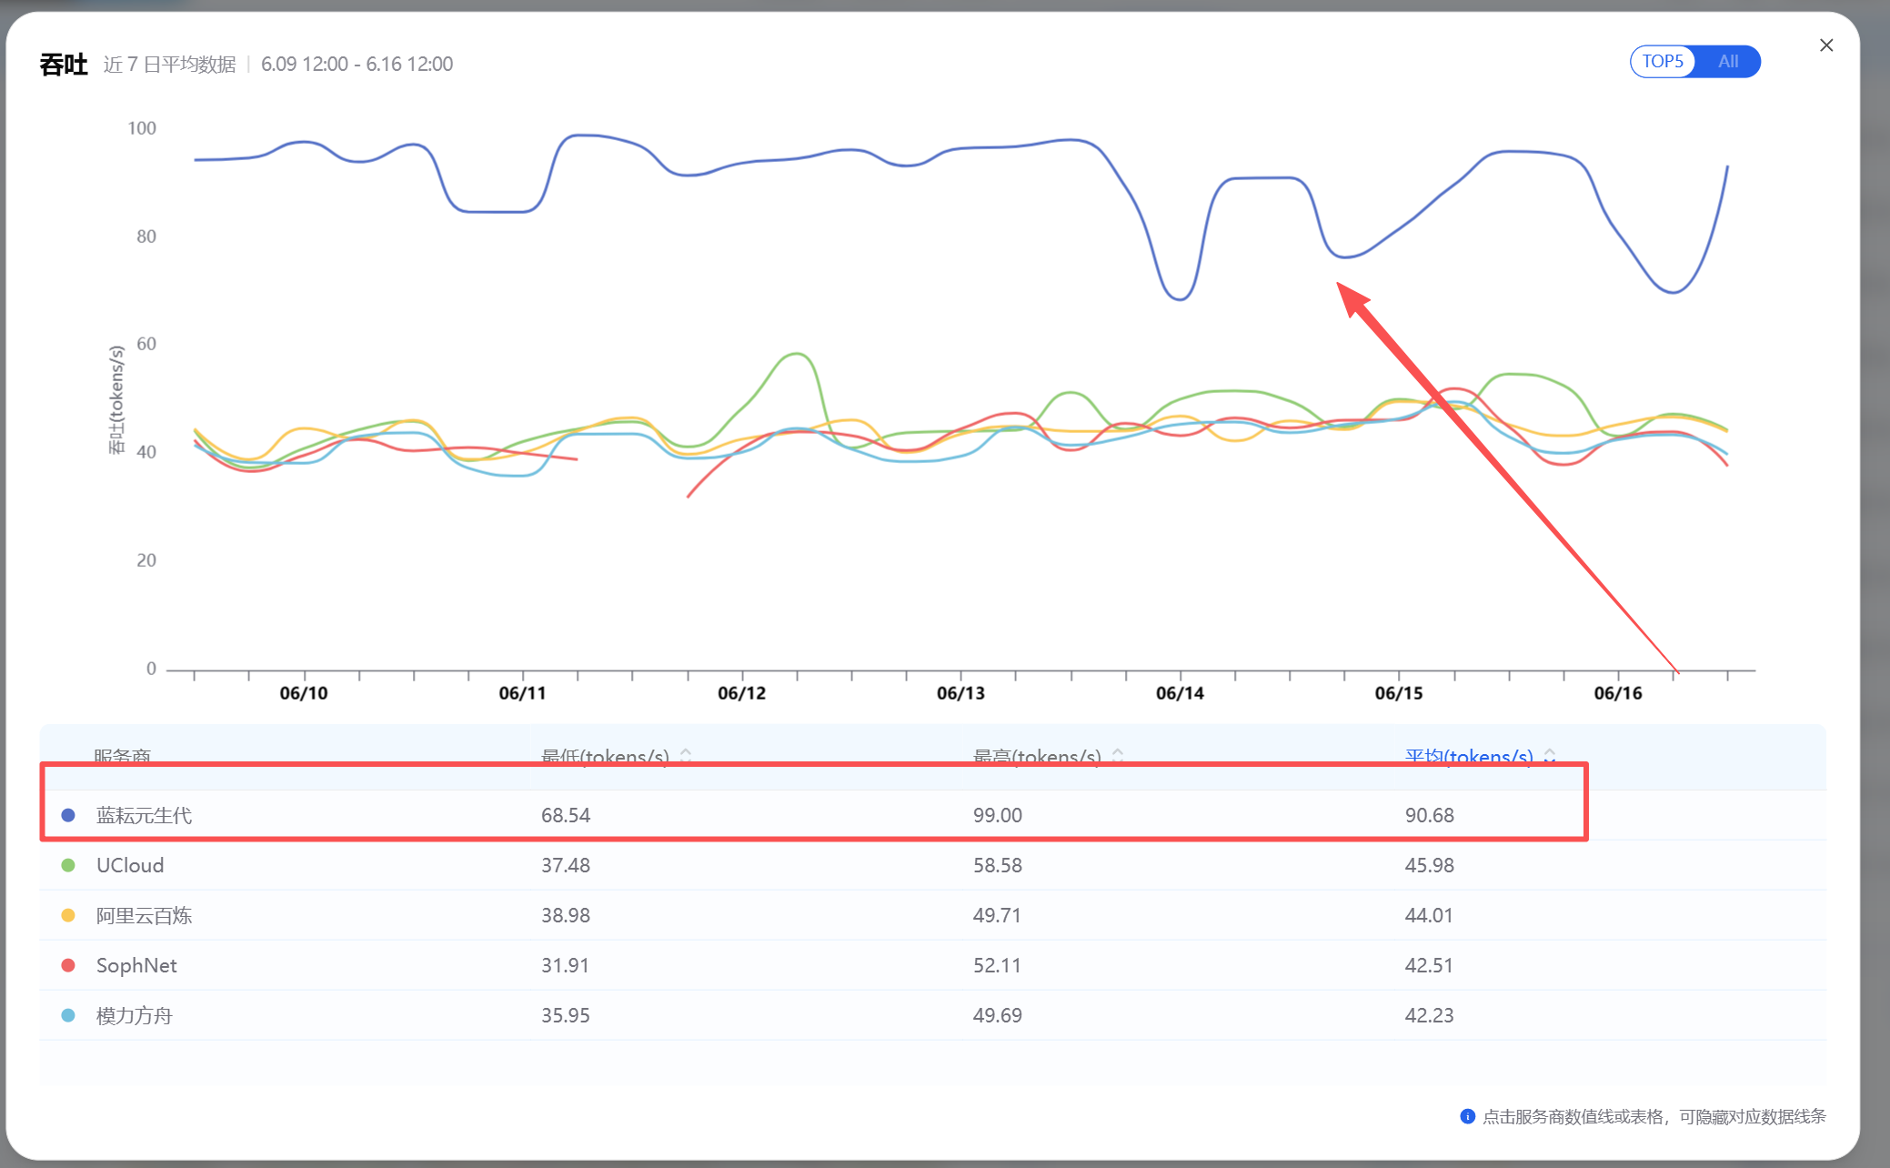The width and height of the screenshot is (1890, 1168).
Task: Select the SophNet provider name
Action: coord(136,965)
